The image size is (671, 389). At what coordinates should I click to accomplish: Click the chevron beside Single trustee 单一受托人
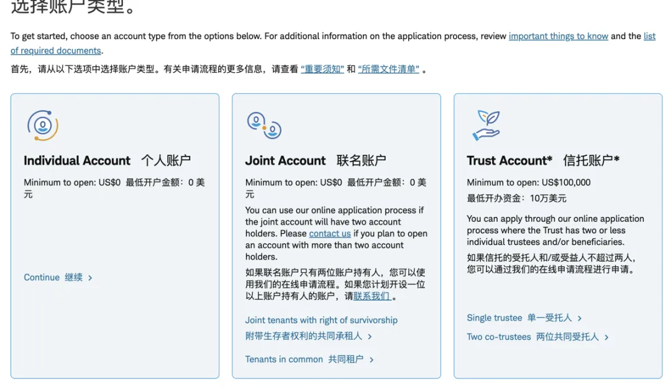580,318
